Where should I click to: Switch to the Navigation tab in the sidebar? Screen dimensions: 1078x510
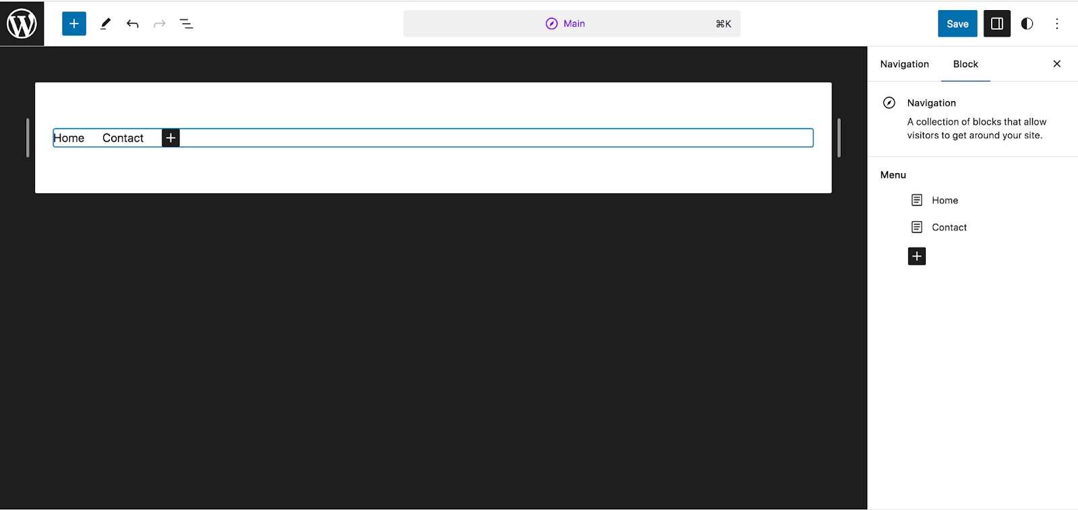(x=904, y=64)
